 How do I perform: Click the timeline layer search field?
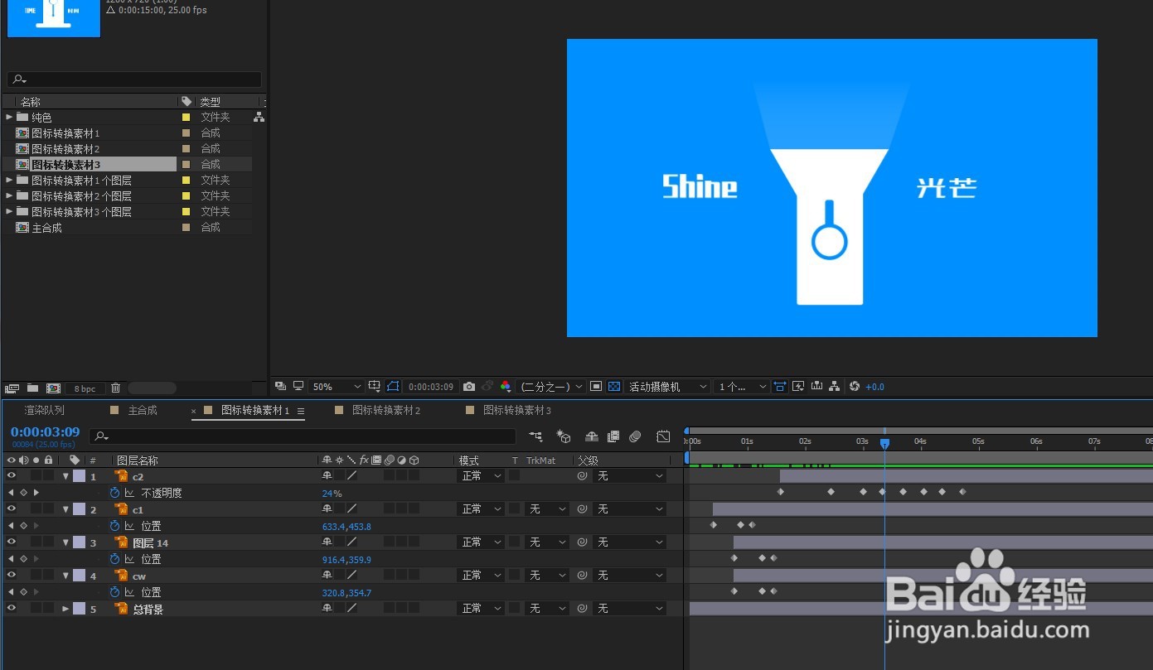coord(303,436)
